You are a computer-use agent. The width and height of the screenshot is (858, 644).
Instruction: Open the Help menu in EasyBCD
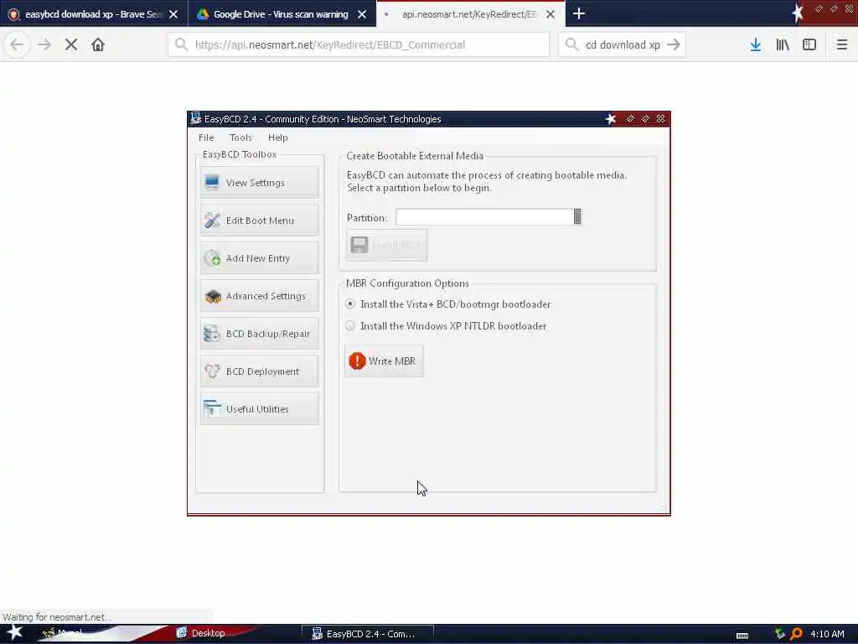[x=278, y=138]
